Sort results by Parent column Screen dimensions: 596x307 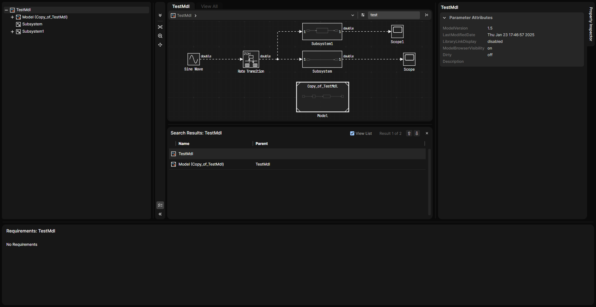(262, 144)
